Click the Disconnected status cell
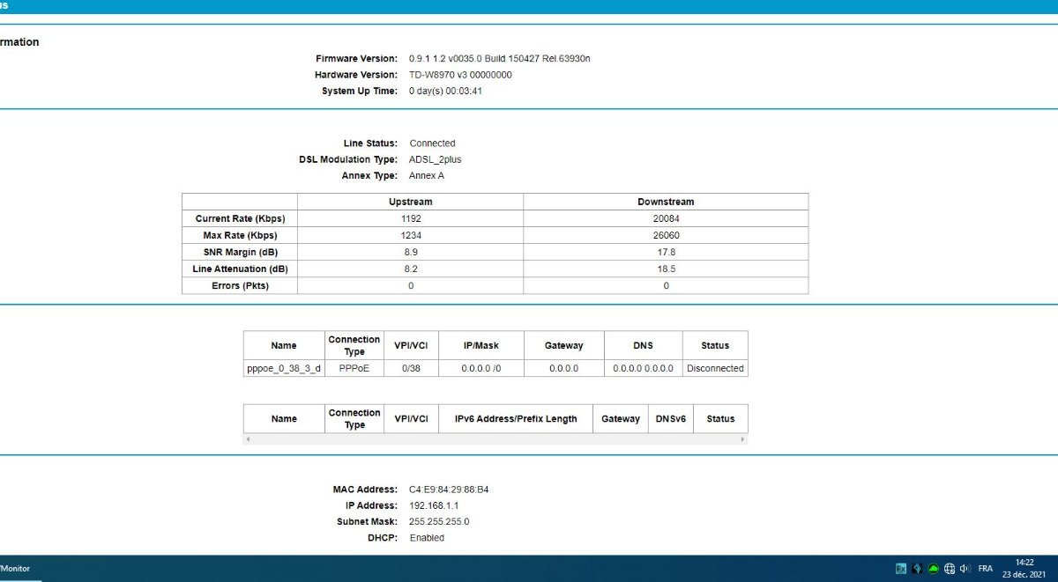 [715, 368]
